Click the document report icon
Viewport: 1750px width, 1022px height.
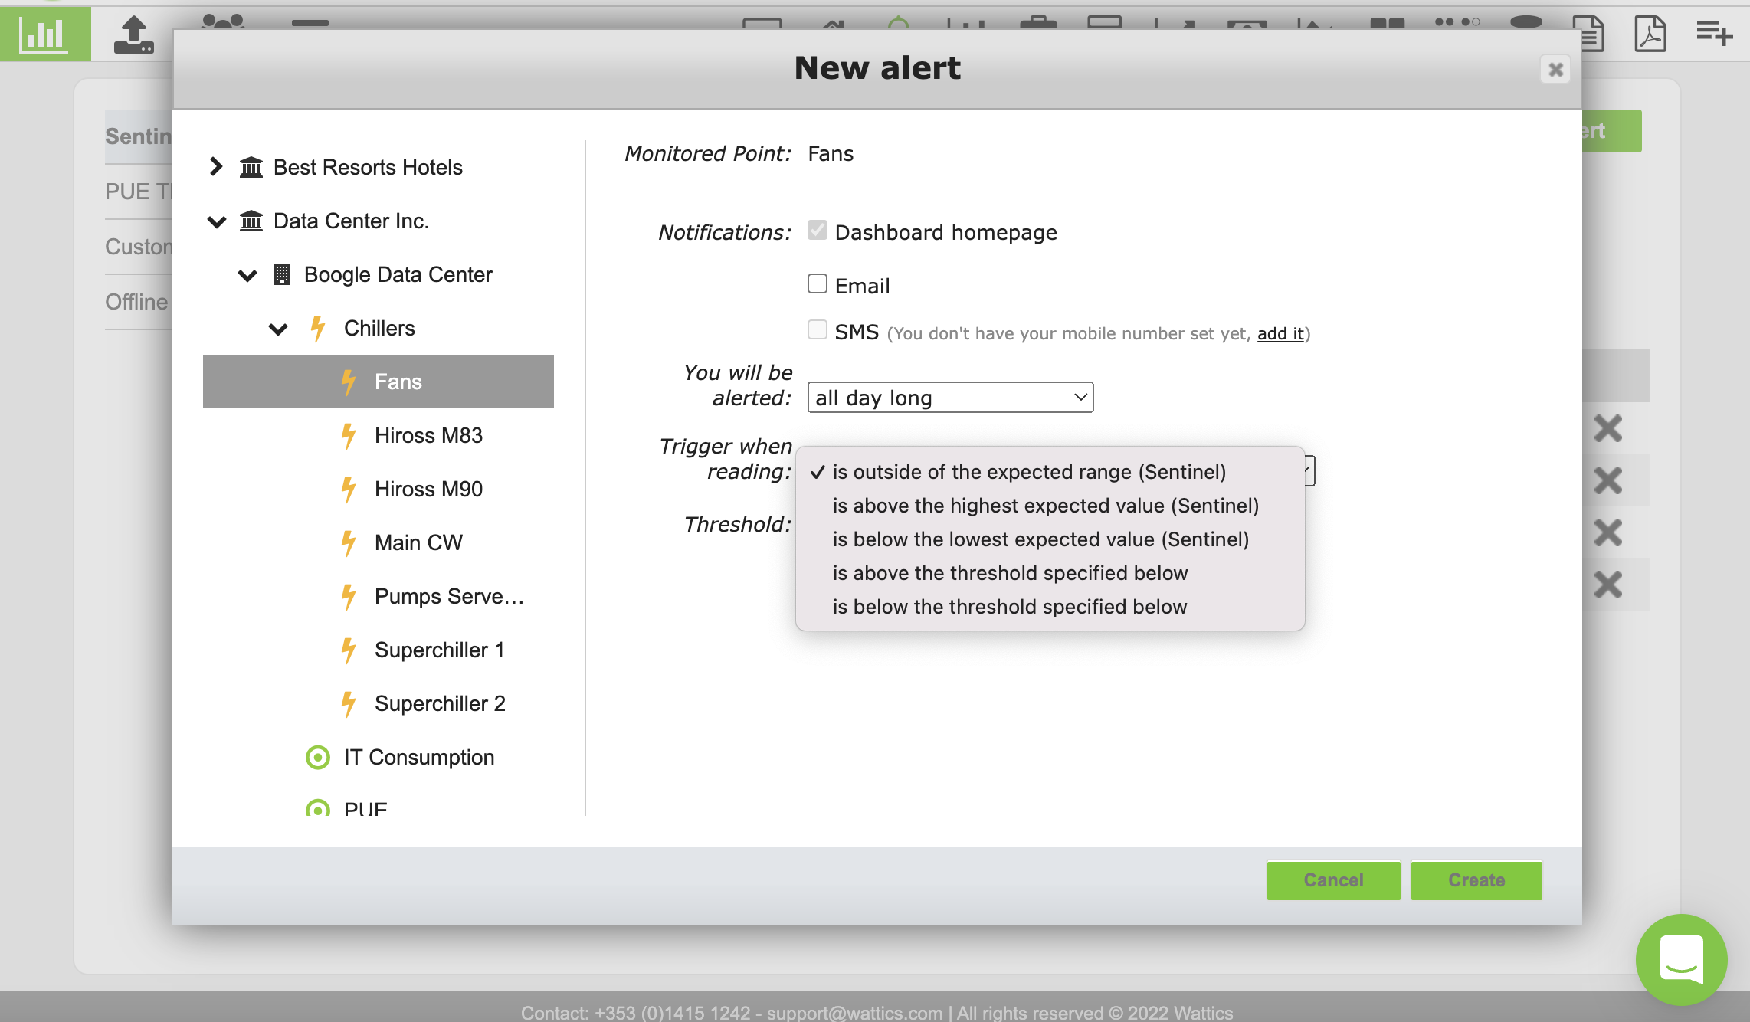click(1592, 35)
